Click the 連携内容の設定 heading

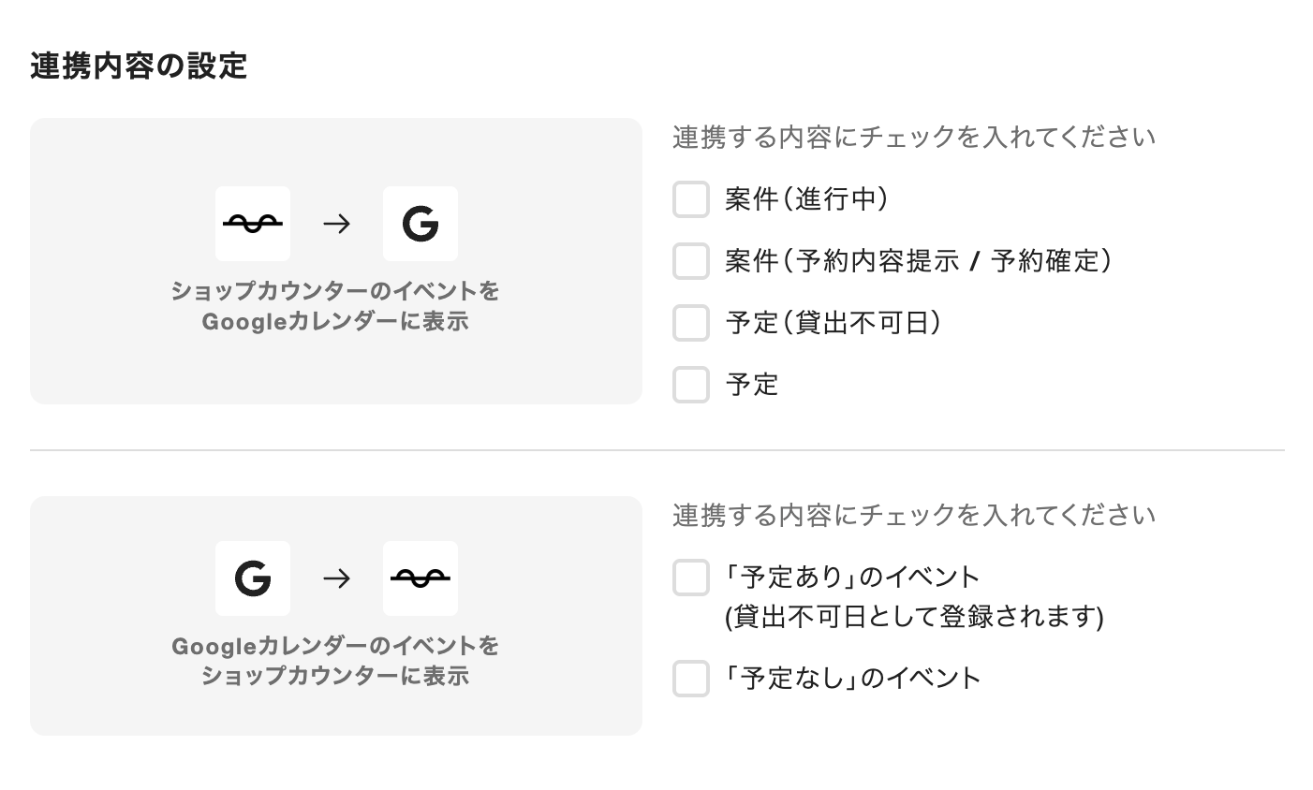click(139, 66)
